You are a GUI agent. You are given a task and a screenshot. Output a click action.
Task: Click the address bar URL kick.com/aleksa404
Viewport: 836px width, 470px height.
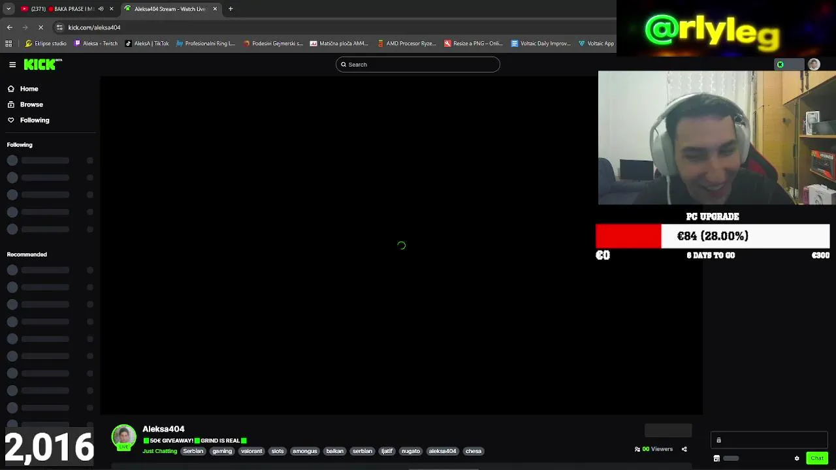(x=94, y=27)
